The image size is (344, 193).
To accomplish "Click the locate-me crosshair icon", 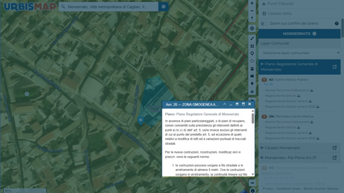I will click(x=252, y=28).
